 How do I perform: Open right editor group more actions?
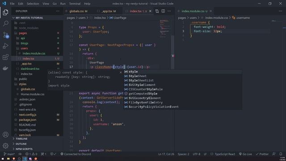click(281, 11)
